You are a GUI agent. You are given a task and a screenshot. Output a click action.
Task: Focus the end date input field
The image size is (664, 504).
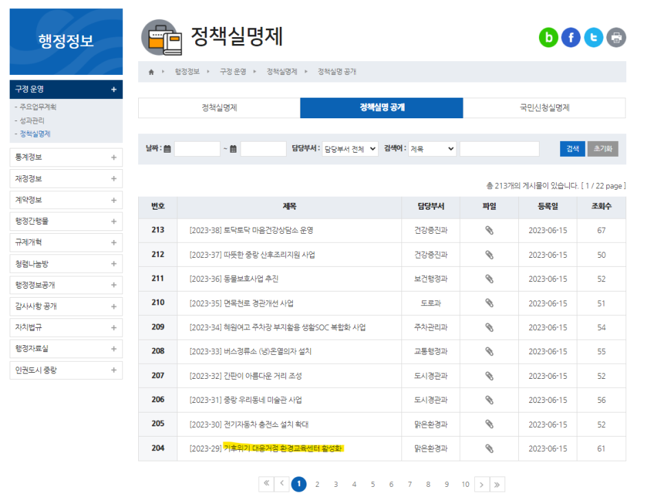(263, 149)
